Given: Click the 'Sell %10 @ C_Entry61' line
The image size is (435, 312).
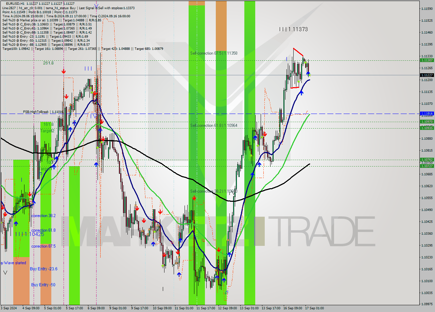Looking at the screenshot, I should [47, 28].
